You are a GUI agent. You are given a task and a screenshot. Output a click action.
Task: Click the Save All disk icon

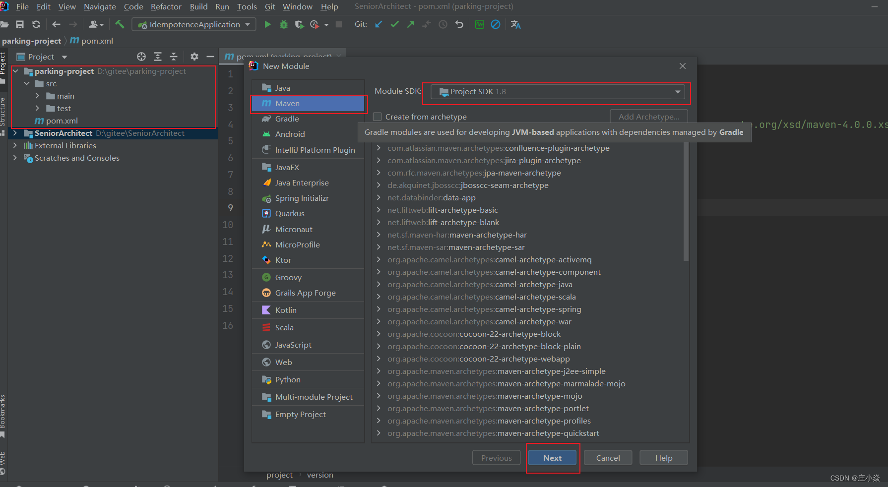[20, 24]
